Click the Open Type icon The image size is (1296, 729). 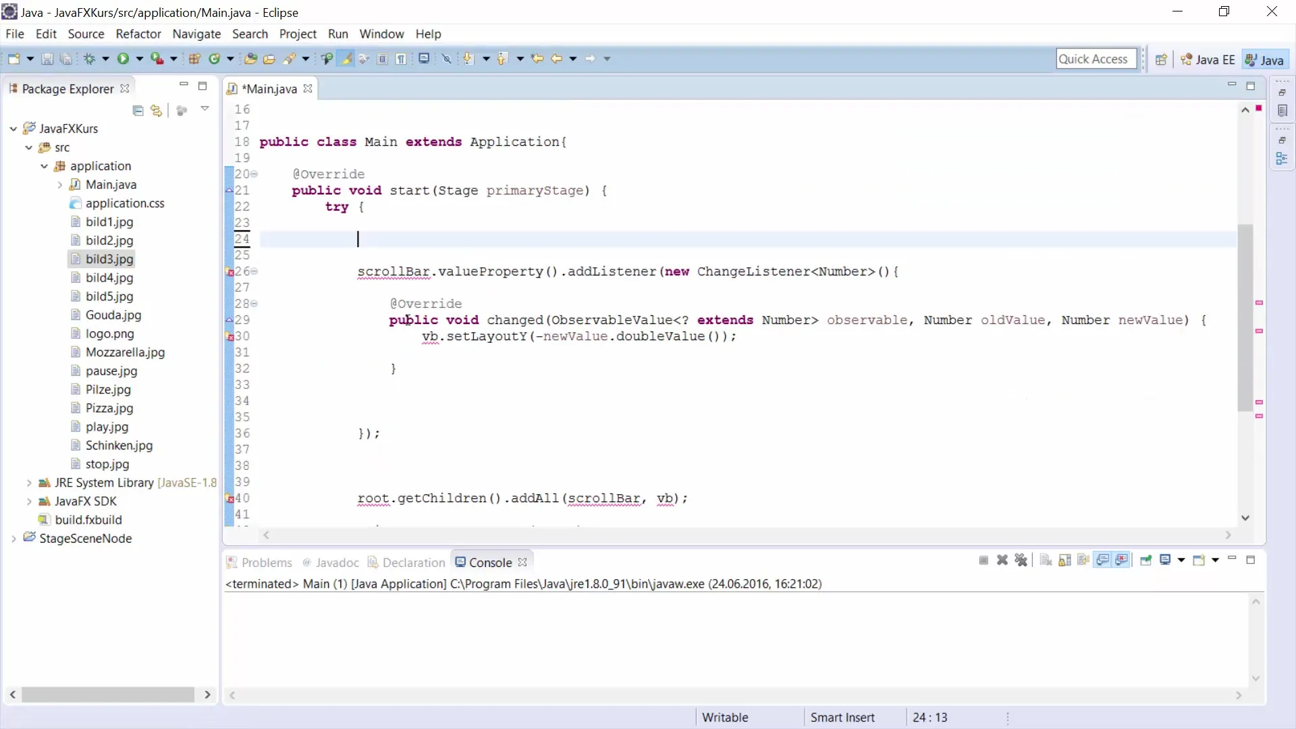(x=250, y=59)
